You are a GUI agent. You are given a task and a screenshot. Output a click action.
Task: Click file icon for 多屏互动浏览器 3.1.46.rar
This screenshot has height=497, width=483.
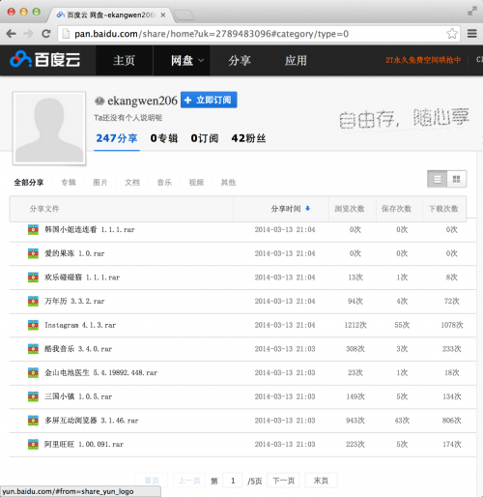(33, 421)
